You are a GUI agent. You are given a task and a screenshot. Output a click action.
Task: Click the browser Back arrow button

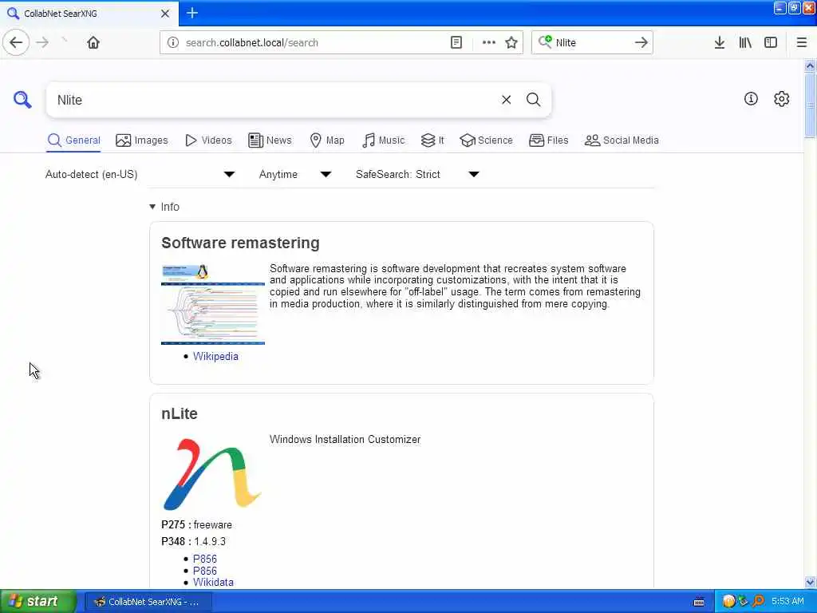[x=16, y=43]
